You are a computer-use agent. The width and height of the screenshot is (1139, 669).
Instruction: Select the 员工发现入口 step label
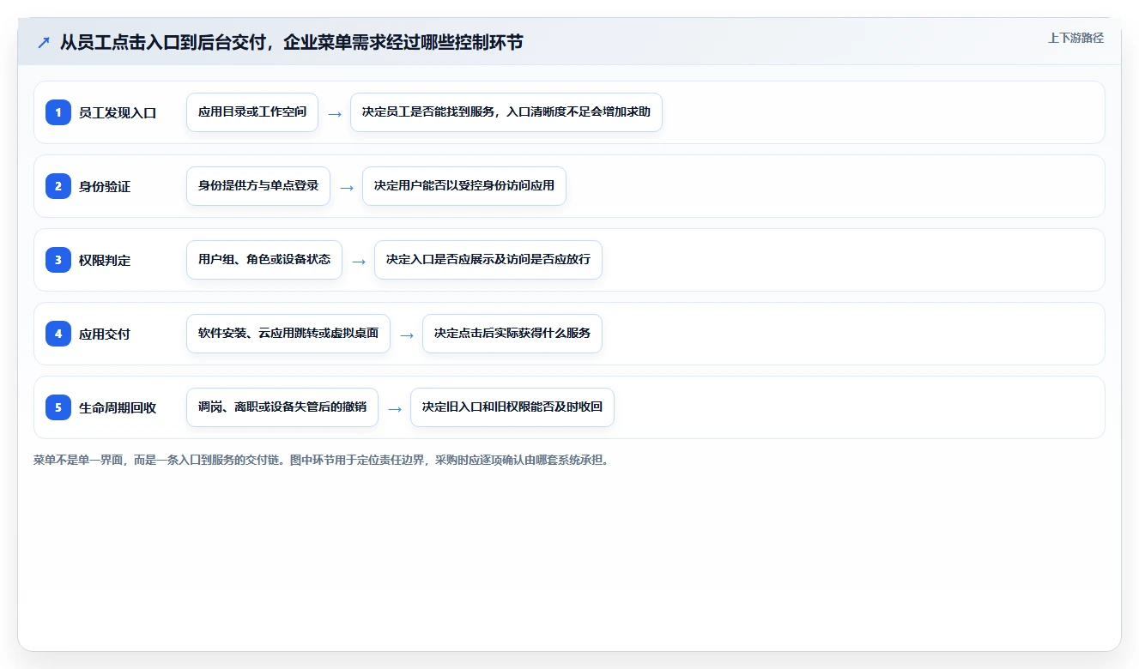pos(118,112)
